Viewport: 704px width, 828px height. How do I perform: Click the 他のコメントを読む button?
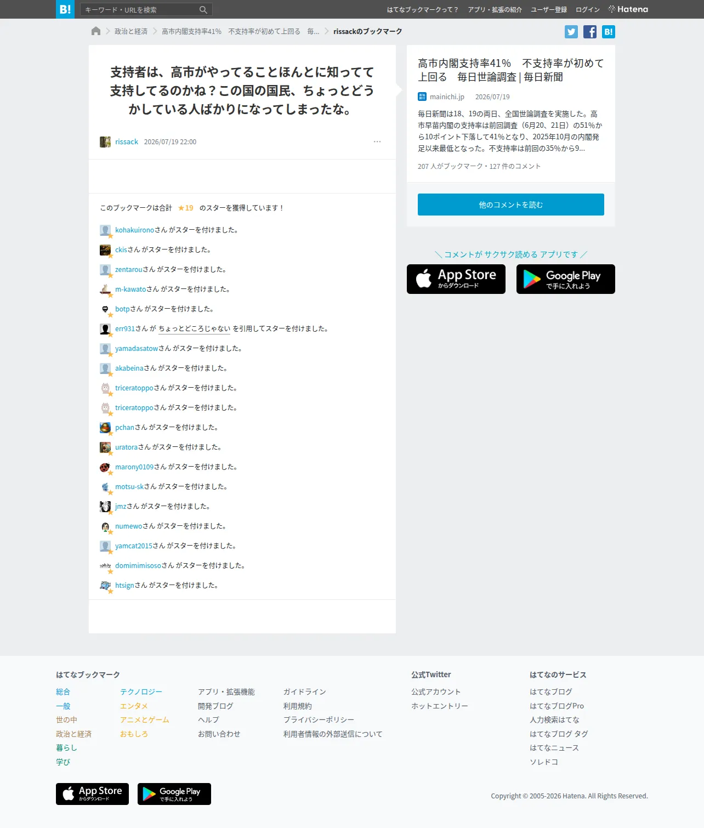tap(511, 205)
